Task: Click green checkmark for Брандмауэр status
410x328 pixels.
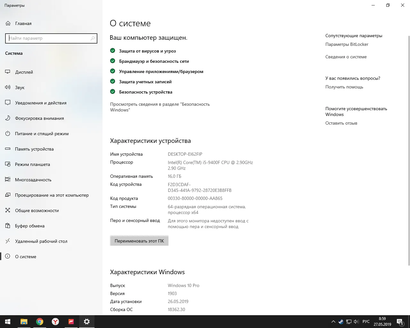Action: click(112, 61)
